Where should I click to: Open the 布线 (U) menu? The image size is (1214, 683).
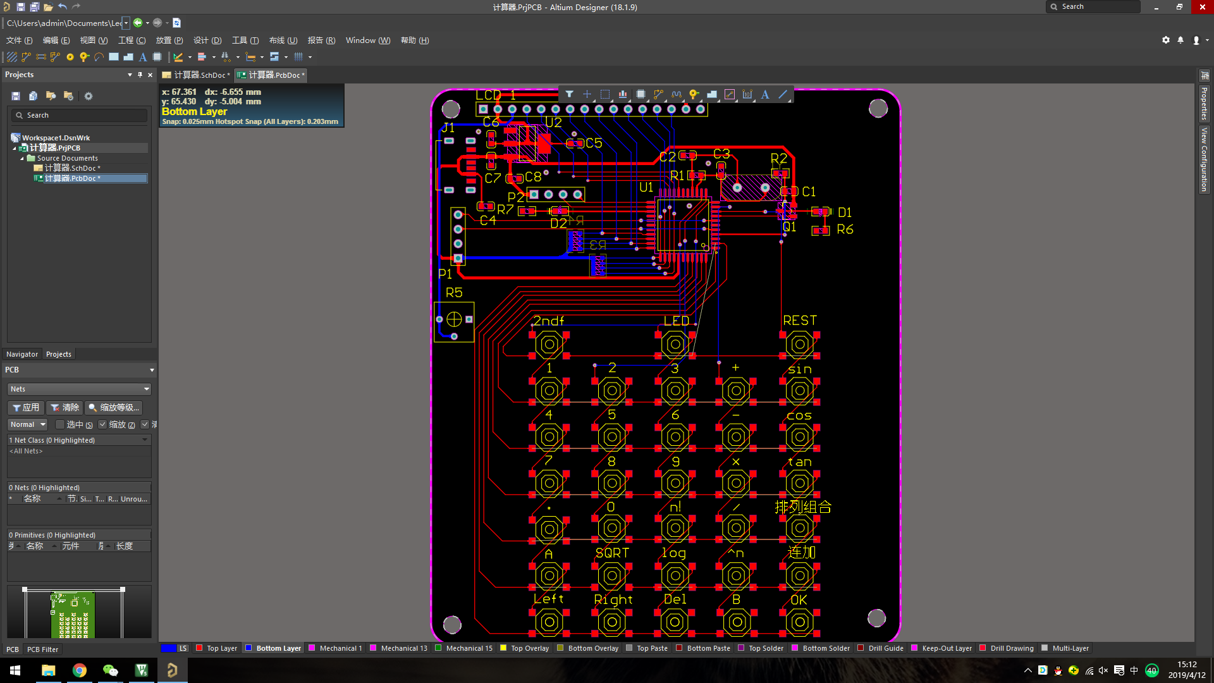283,40
